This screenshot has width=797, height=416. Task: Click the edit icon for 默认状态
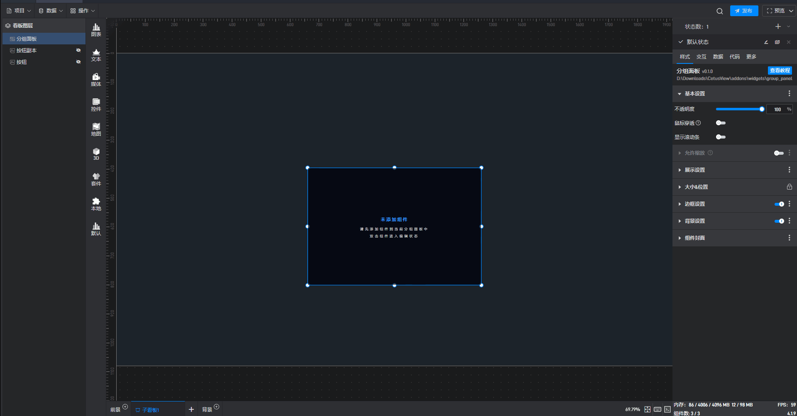click(x=766, y=42)
